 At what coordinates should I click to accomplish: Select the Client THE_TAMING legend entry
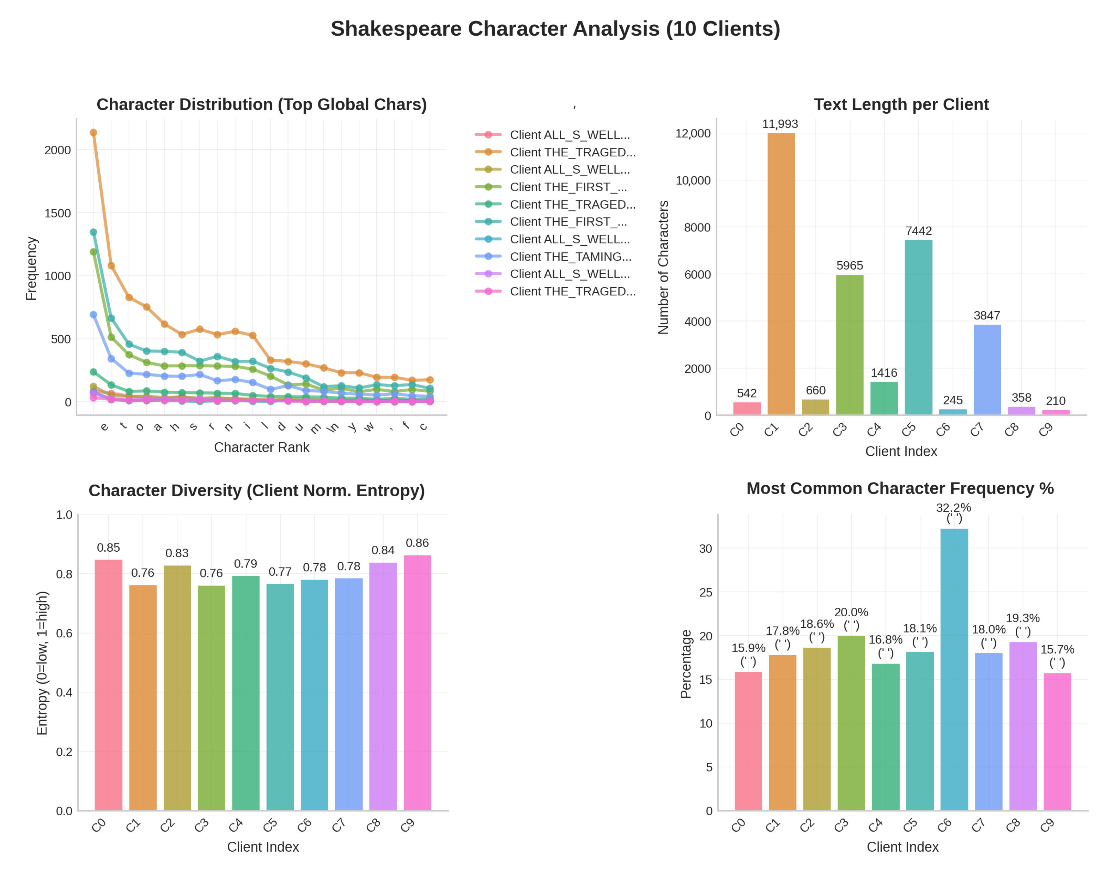[x=570, y=257]
